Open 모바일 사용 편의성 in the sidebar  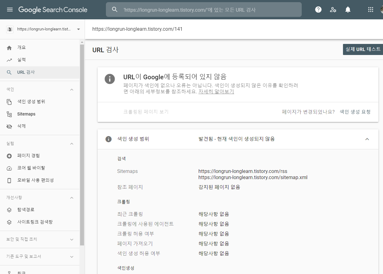pyautogui.click(x=40, y=180)
